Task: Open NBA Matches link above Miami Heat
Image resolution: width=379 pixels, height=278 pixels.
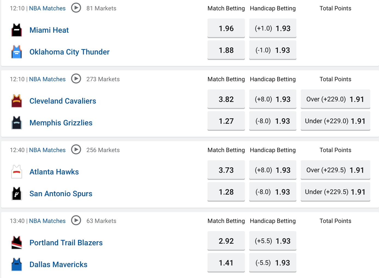Action: 47,8
